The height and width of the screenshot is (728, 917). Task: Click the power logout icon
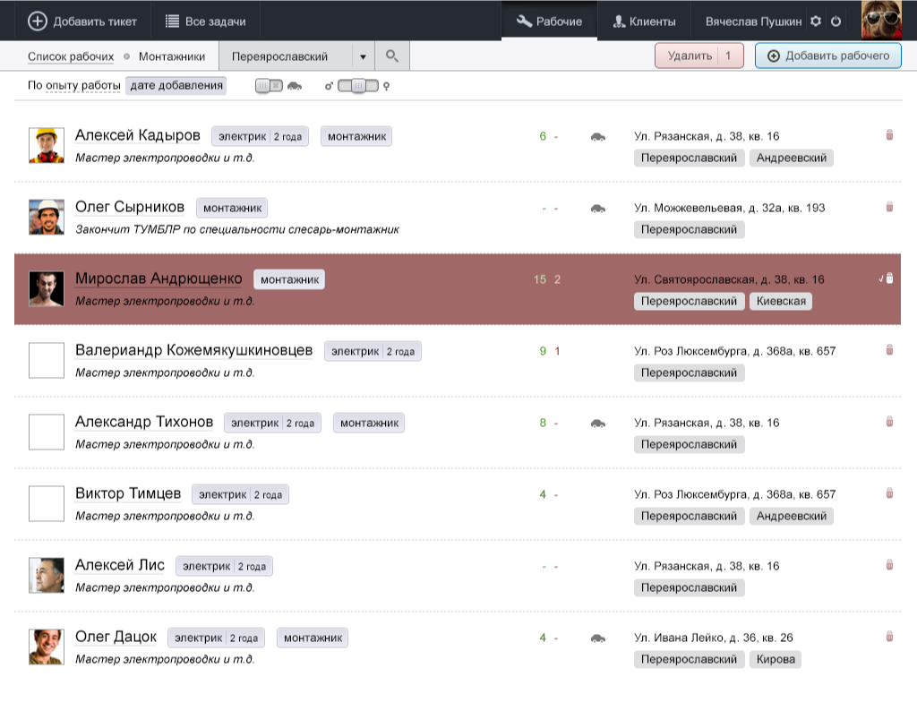tap(836, 21)
